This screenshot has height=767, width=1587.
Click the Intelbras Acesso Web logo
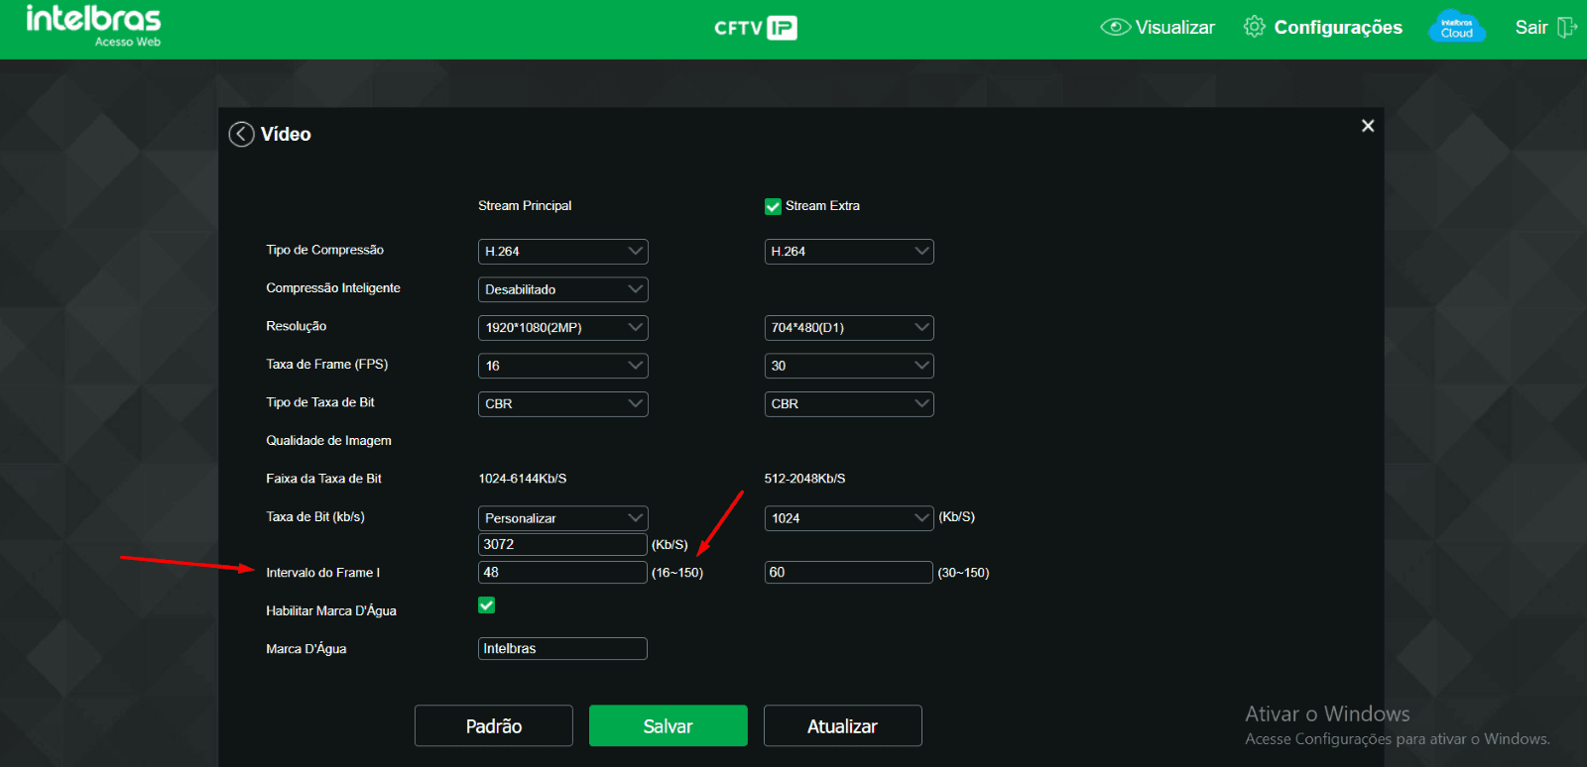click(93, 26)
